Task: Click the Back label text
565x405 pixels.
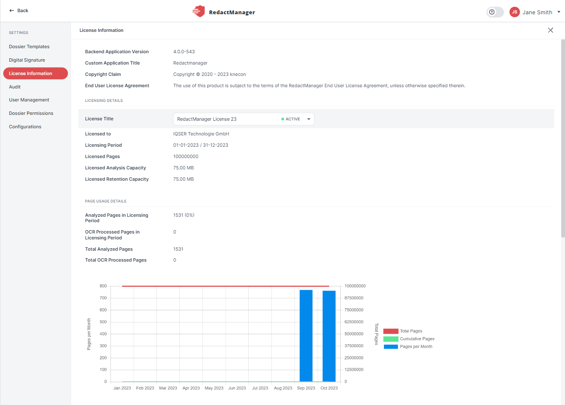Action: coord(23,10)
